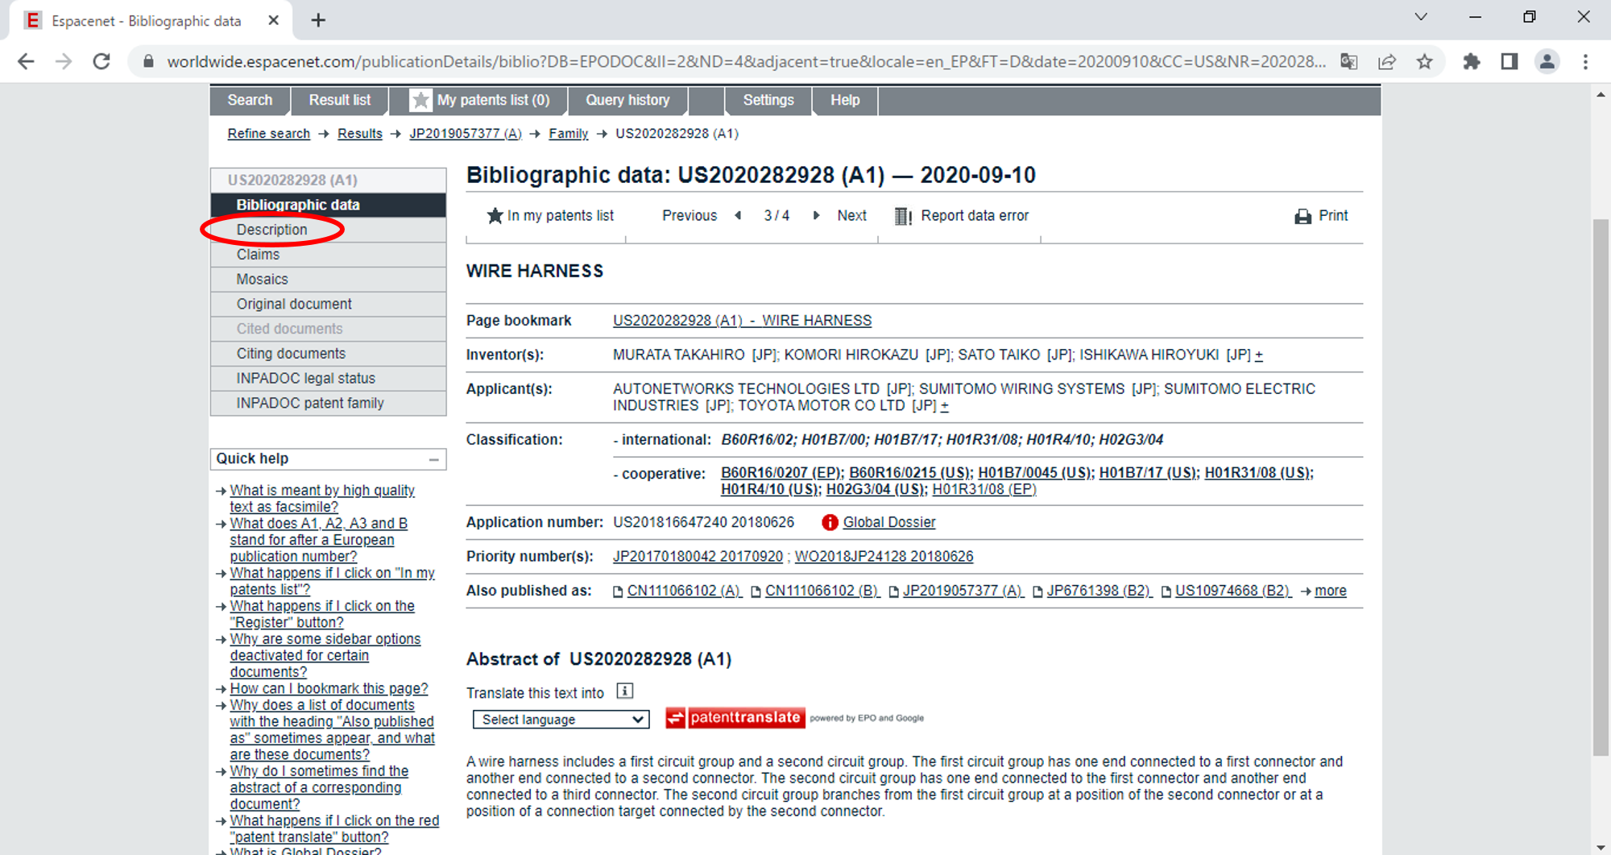Click the Results breadcrumb link
Image resolution: width=1611 pixels, height=855 pixels.
[360, 134]
